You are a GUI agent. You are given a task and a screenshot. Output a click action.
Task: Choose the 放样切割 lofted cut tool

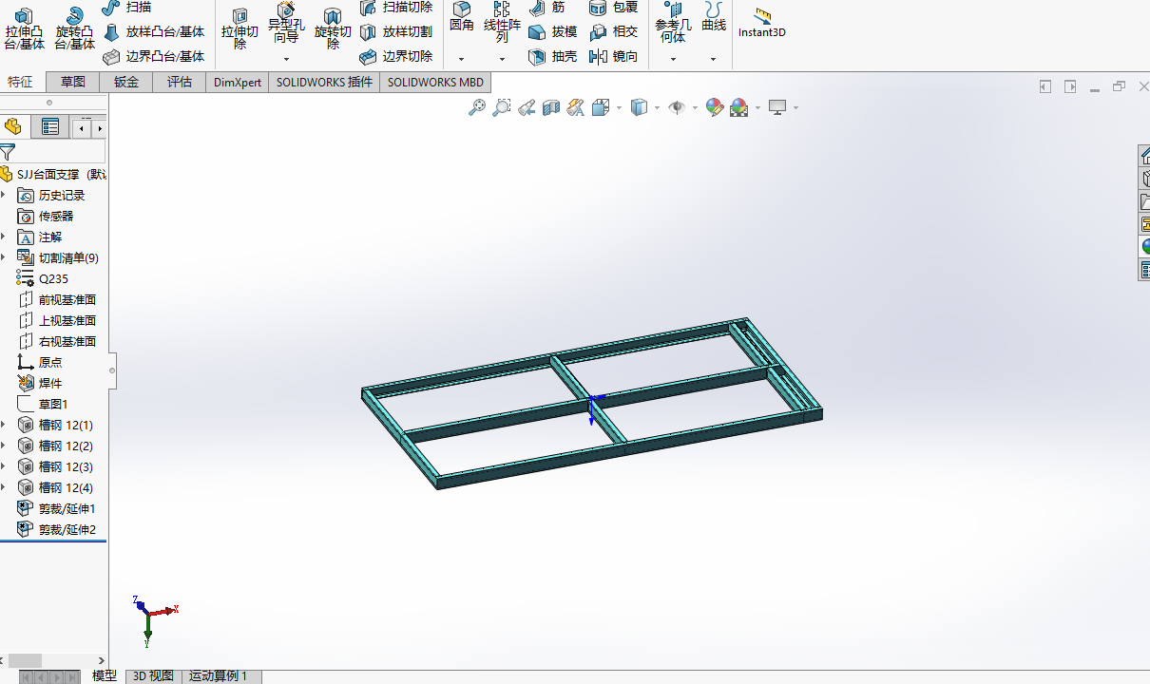point(396,32)
